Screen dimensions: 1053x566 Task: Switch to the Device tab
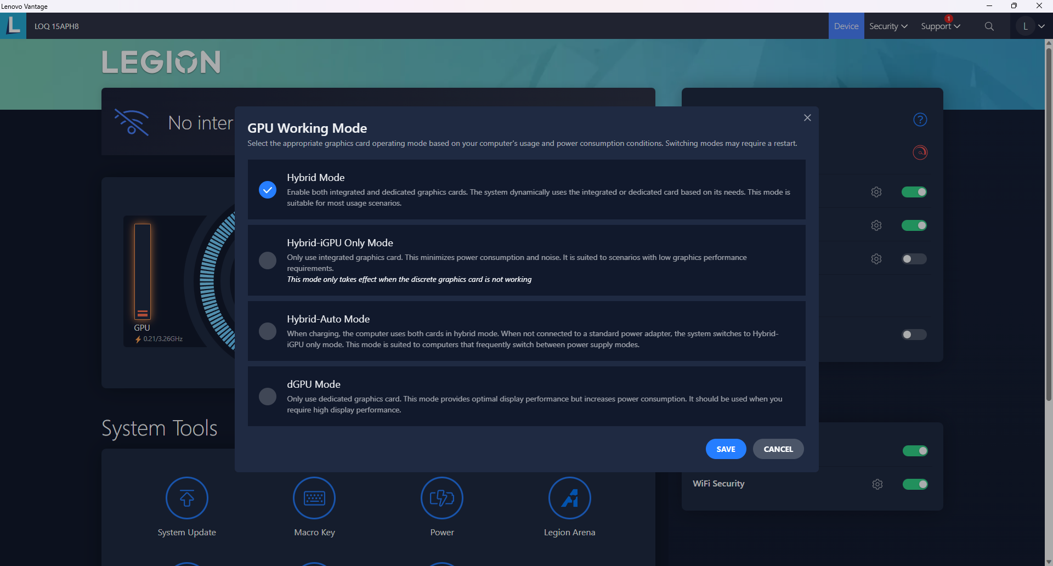pos(846,26)
